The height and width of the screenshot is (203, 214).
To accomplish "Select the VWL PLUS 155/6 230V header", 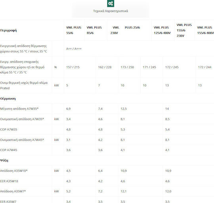I will (184, 30).
